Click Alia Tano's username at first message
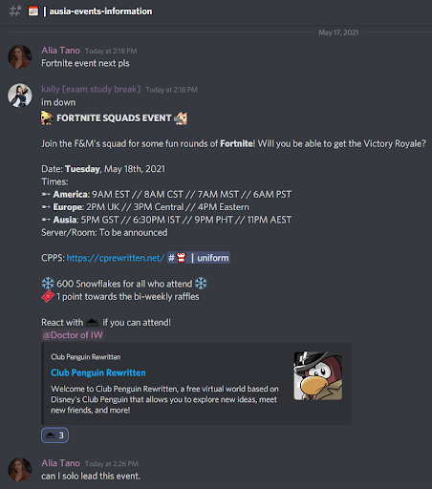The image size is (432, 489). click(60, 51)
